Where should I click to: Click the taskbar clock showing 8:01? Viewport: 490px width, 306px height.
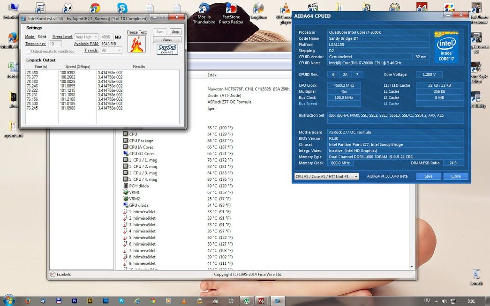tap(471, 301)
